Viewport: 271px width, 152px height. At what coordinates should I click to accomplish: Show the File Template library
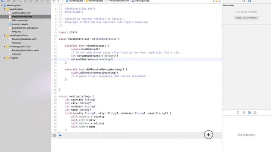point(238,113)
